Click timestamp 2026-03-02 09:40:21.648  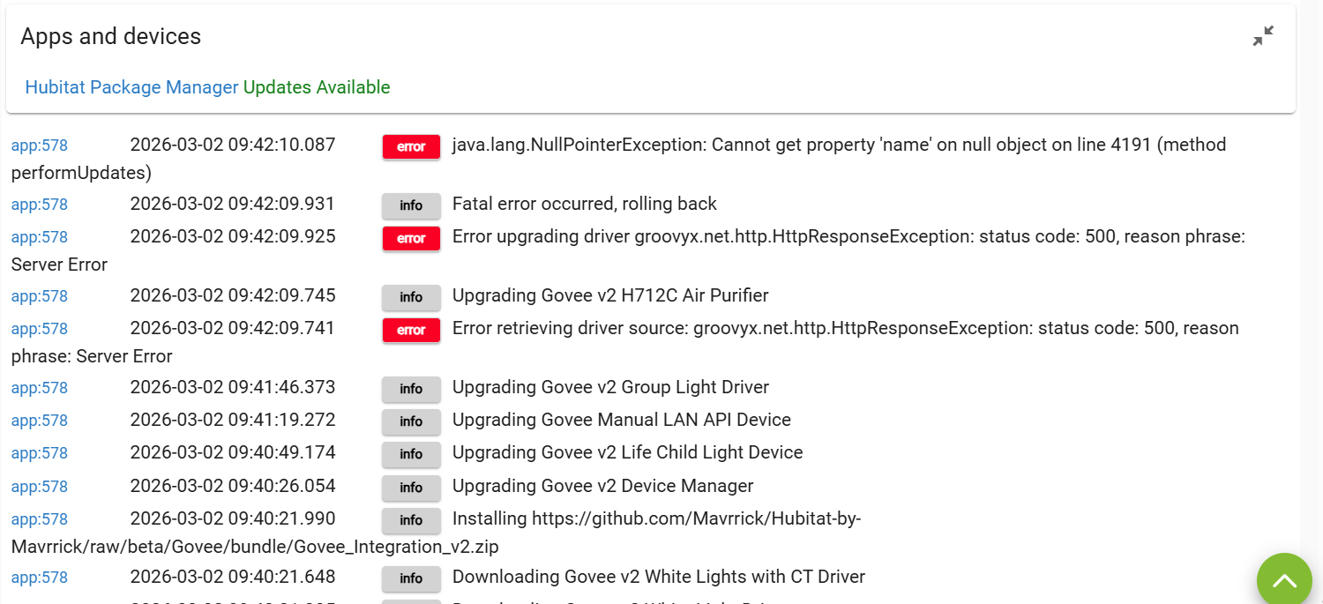tap(233, 578)
